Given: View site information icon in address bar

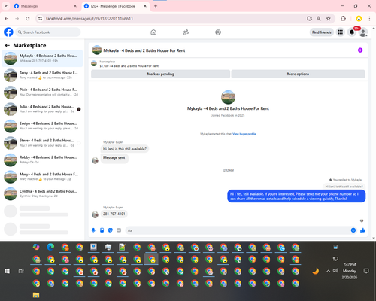Looking at the screenshot, I should 40,18.
